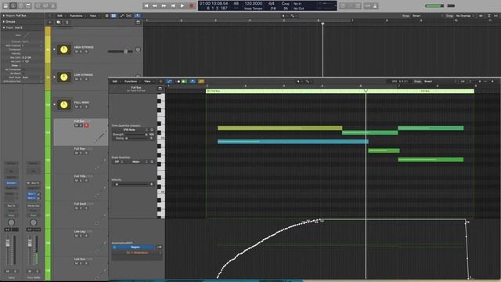Click the FULL WIND track icon
Viewport: 501px width, 282px height.
(64, 104)
